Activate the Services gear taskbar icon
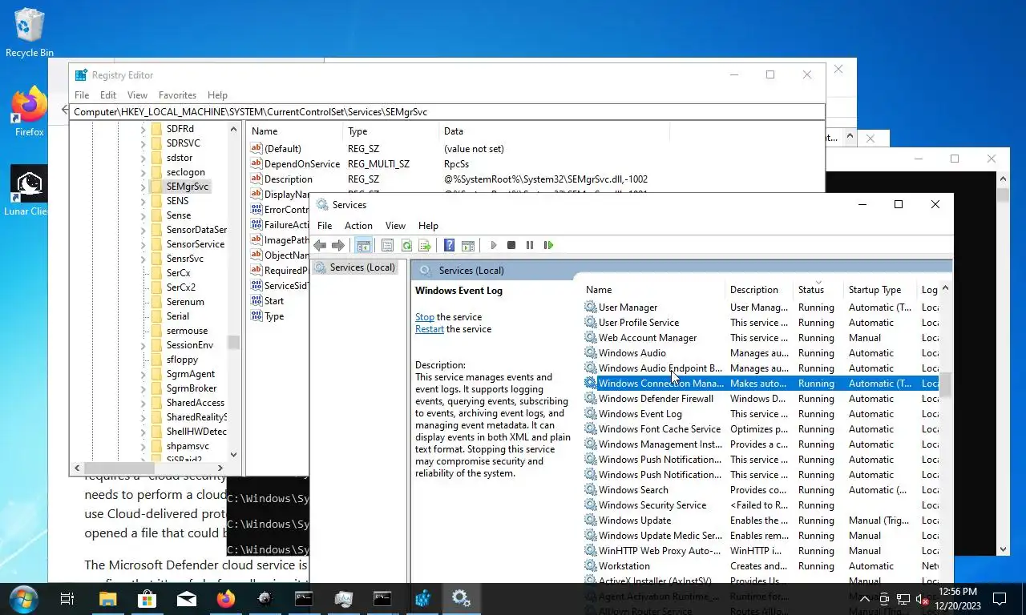The height and width of the screenshot is (615, 1026). (x=461, y=598)
